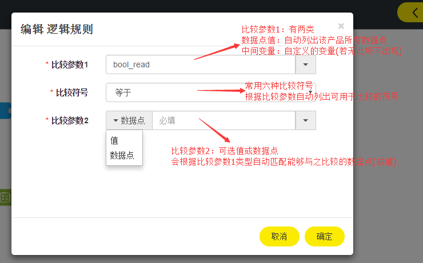Click the yellow back chevron at top right
Image resolution: width=423 pixels, height=263 pixels.
coord(413,13)
